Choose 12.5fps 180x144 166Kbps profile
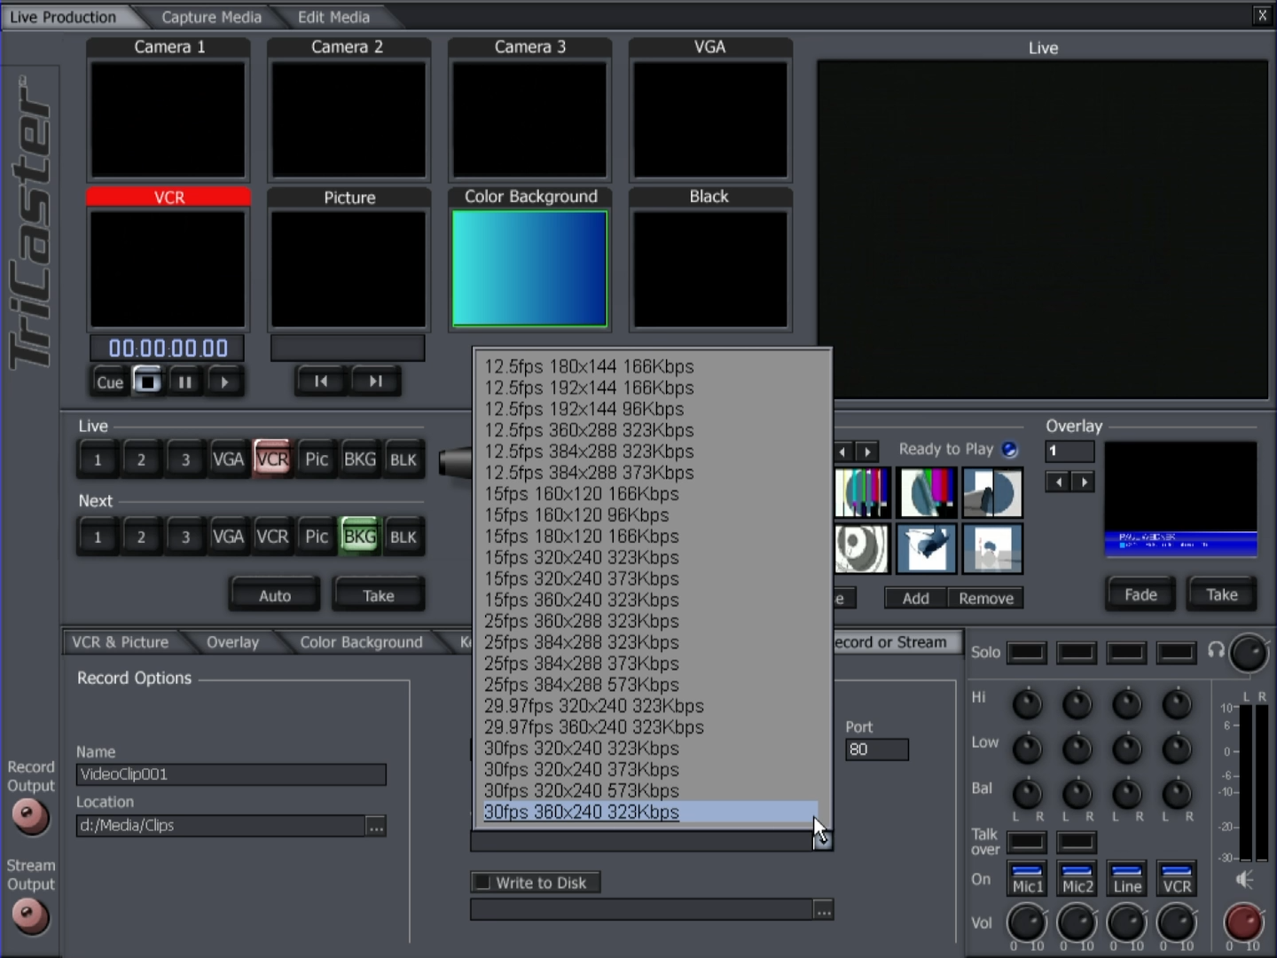 pos(650,366)
